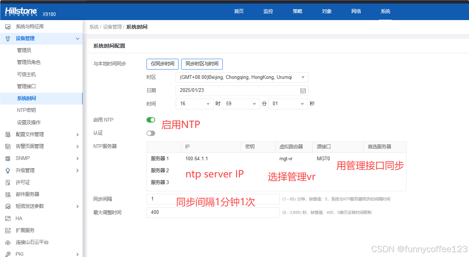The width and height of the screenshot is (469, 257).
Task: Select the 服务器 3 row label
Action: 160,182
